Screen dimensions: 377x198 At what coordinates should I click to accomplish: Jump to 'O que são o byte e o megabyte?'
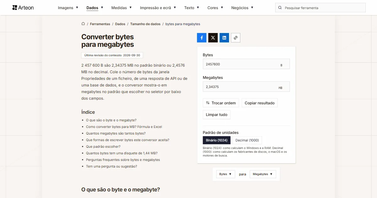(x=111, y=120)
